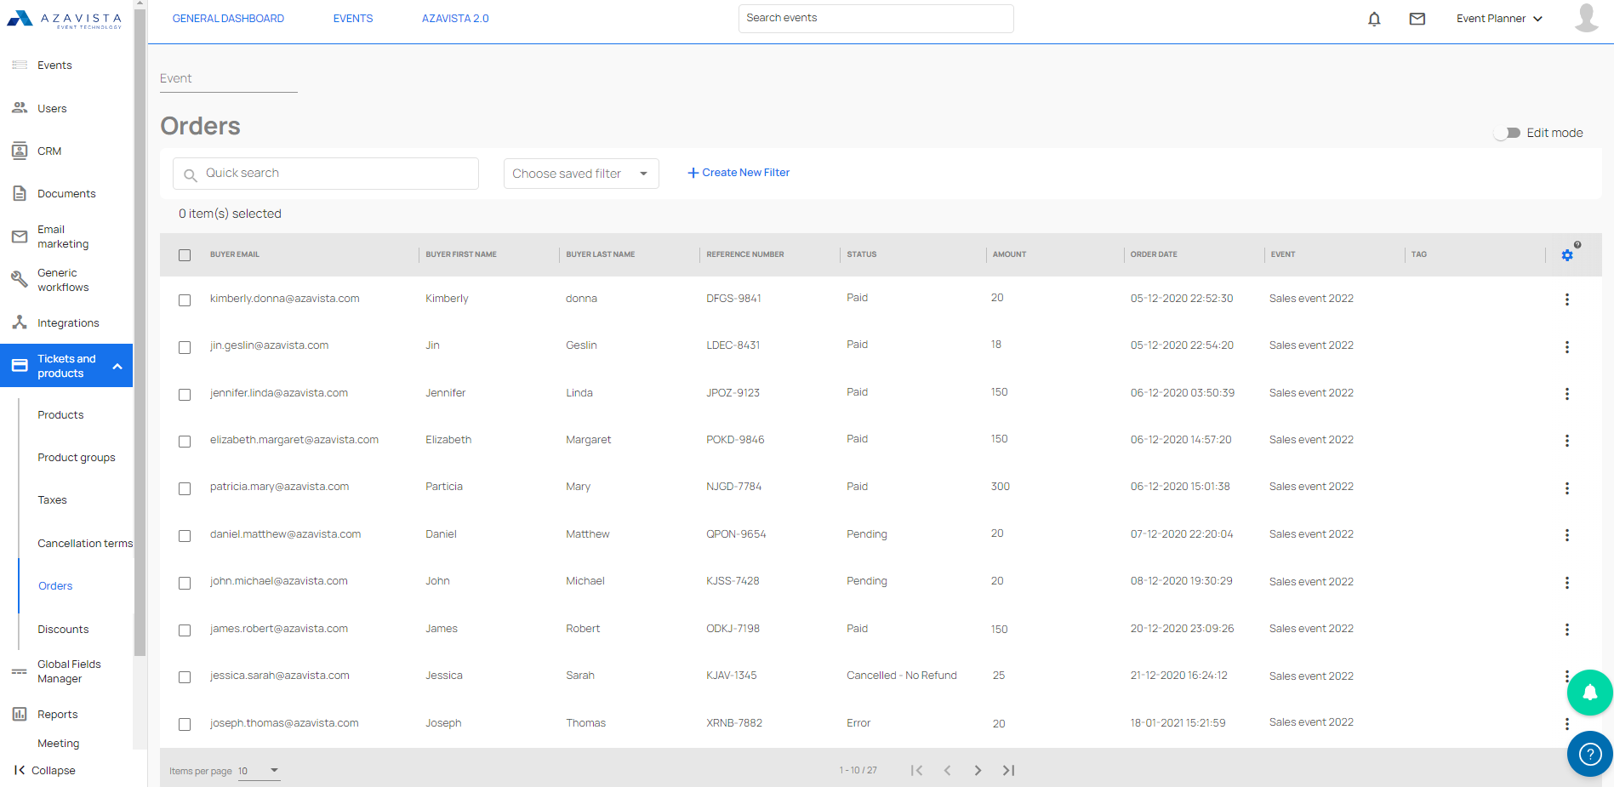Open Events top navigation tab
Screen dimensions: 1614x787
pyautogui.click(x=353, y=19)
